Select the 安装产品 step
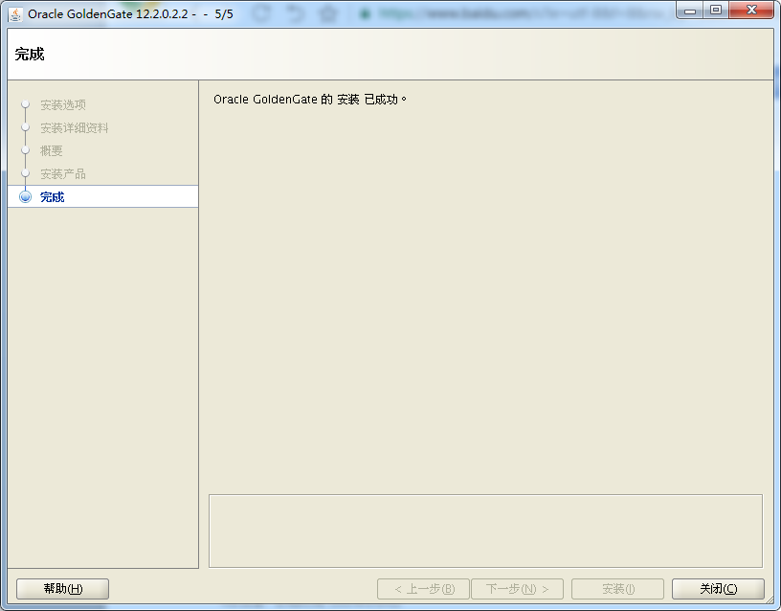 click(x=63, y=174)
